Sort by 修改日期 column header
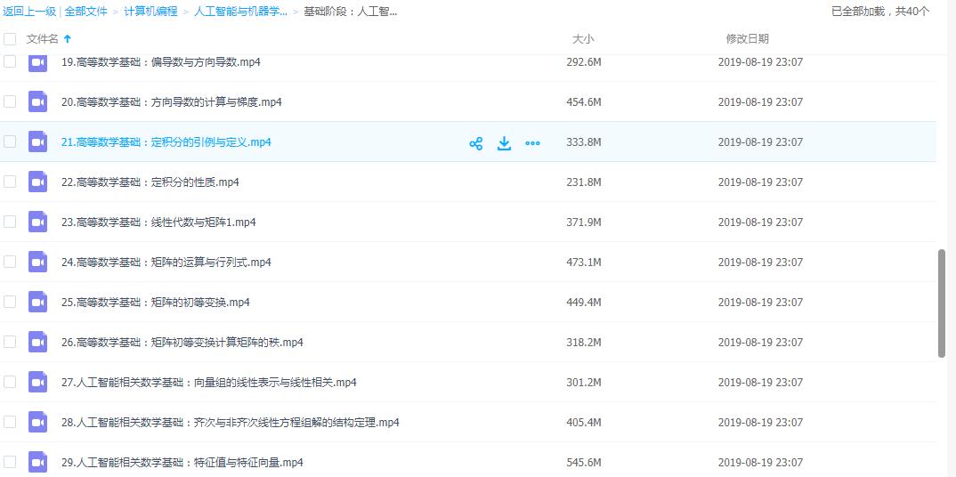 748,39
